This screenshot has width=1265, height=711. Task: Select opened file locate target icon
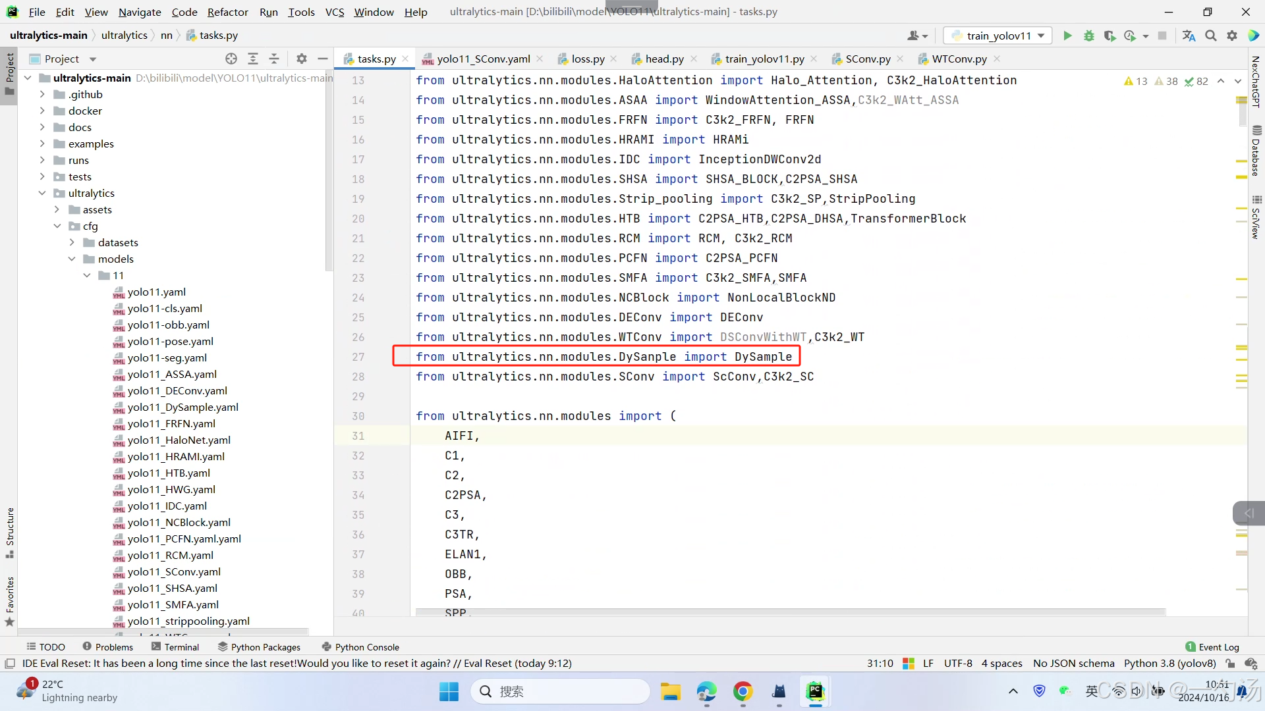[x=231, y=59]
